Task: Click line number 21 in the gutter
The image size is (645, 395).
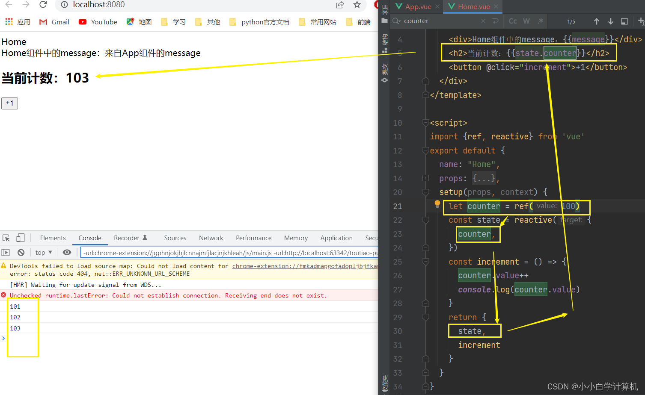Action: [x=398, y=206]
